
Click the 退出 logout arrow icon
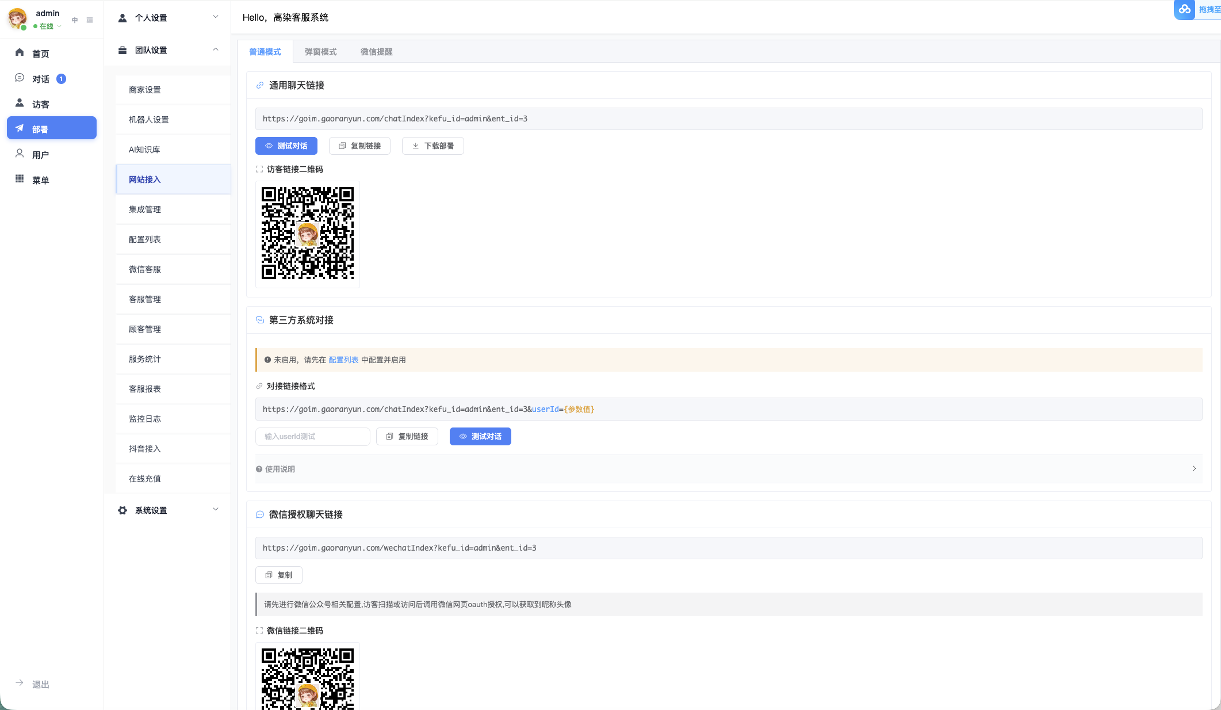pyautogui.click(x=20, y=683)
